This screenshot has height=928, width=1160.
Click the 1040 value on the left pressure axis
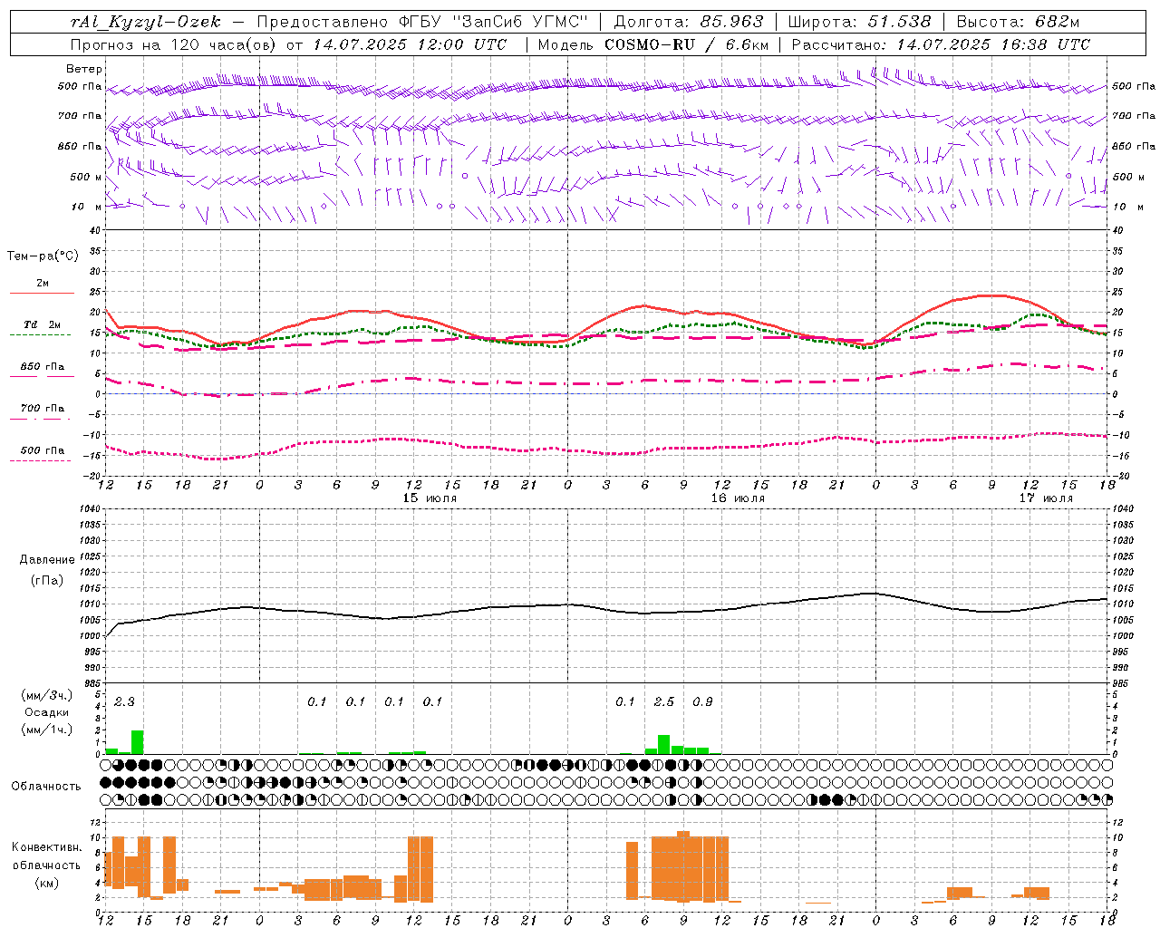pyautogui.click(x=88, y=509)
